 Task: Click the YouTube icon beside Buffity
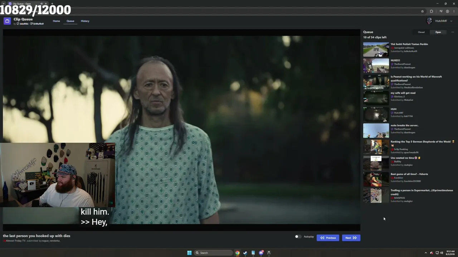coord(392,162)
